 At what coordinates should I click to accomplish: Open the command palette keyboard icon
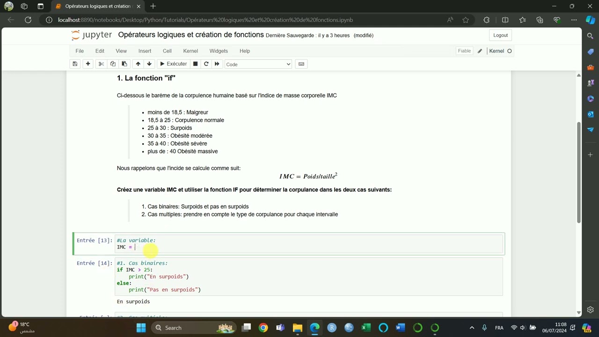301,64
